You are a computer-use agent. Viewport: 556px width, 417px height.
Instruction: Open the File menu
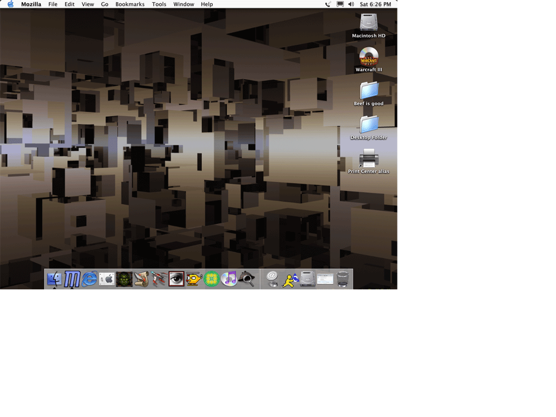pos(53,4)
